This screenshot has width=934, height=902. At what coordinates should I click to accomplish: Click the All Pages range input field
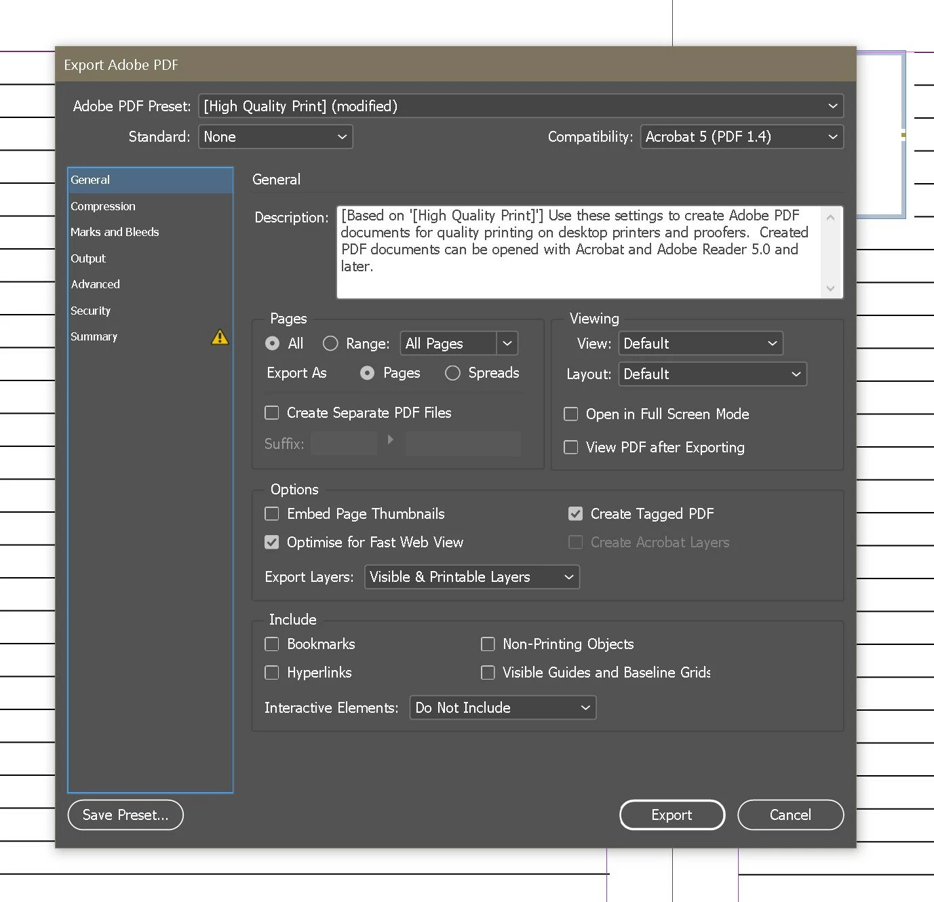(448, 343)
